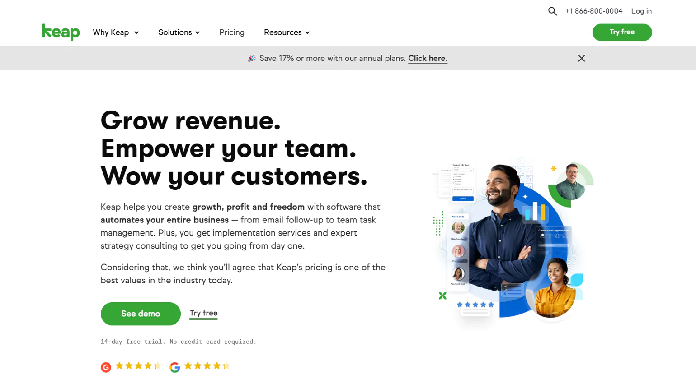Click the party popper emoji in banner

point(252,58)
